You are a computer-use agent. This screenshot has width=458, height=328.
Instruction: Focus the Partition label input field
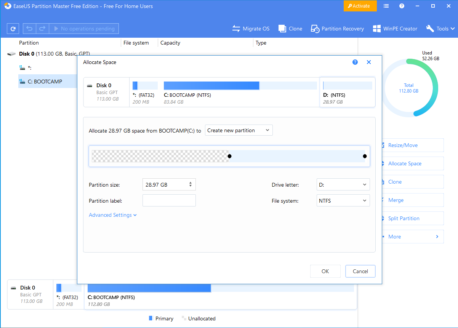click(x=169, y=201)
